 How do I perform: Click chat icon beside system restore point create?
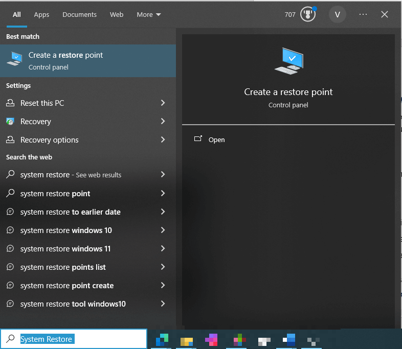click(10, 286)
